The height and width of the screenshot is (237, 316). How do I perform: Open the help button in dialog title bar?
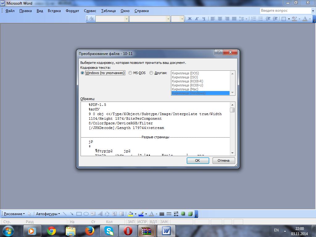(218, 53)
